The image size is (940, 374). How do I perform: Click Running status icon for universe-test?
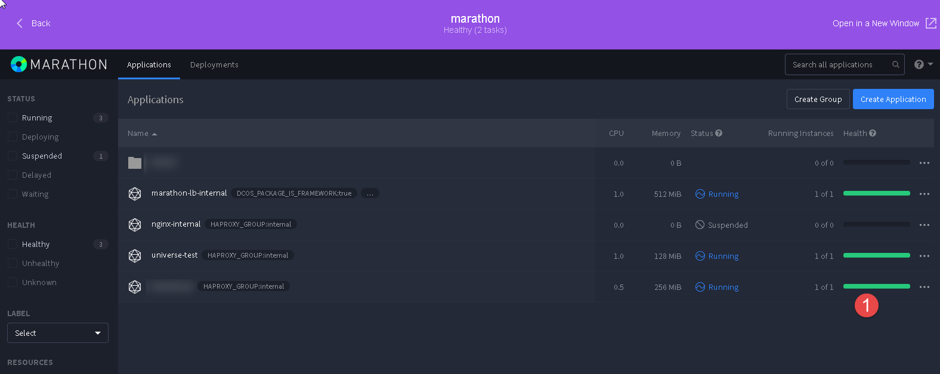point(700,256)
